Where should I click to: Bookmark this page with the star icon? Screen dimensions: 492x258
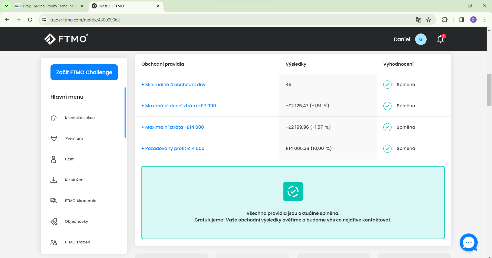[428, 20]
